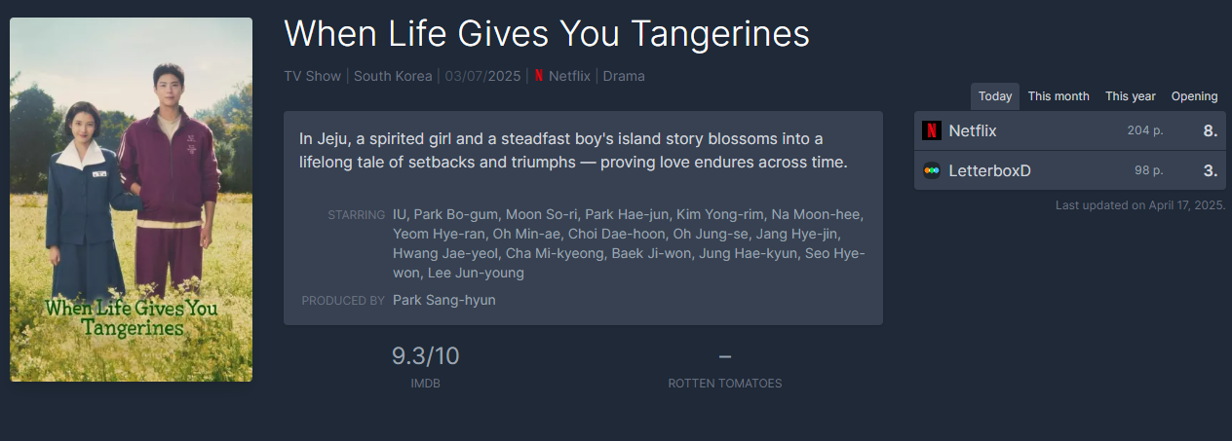
Task: Click cast member Park Bo-gum
Action: (x=458, y=214)
